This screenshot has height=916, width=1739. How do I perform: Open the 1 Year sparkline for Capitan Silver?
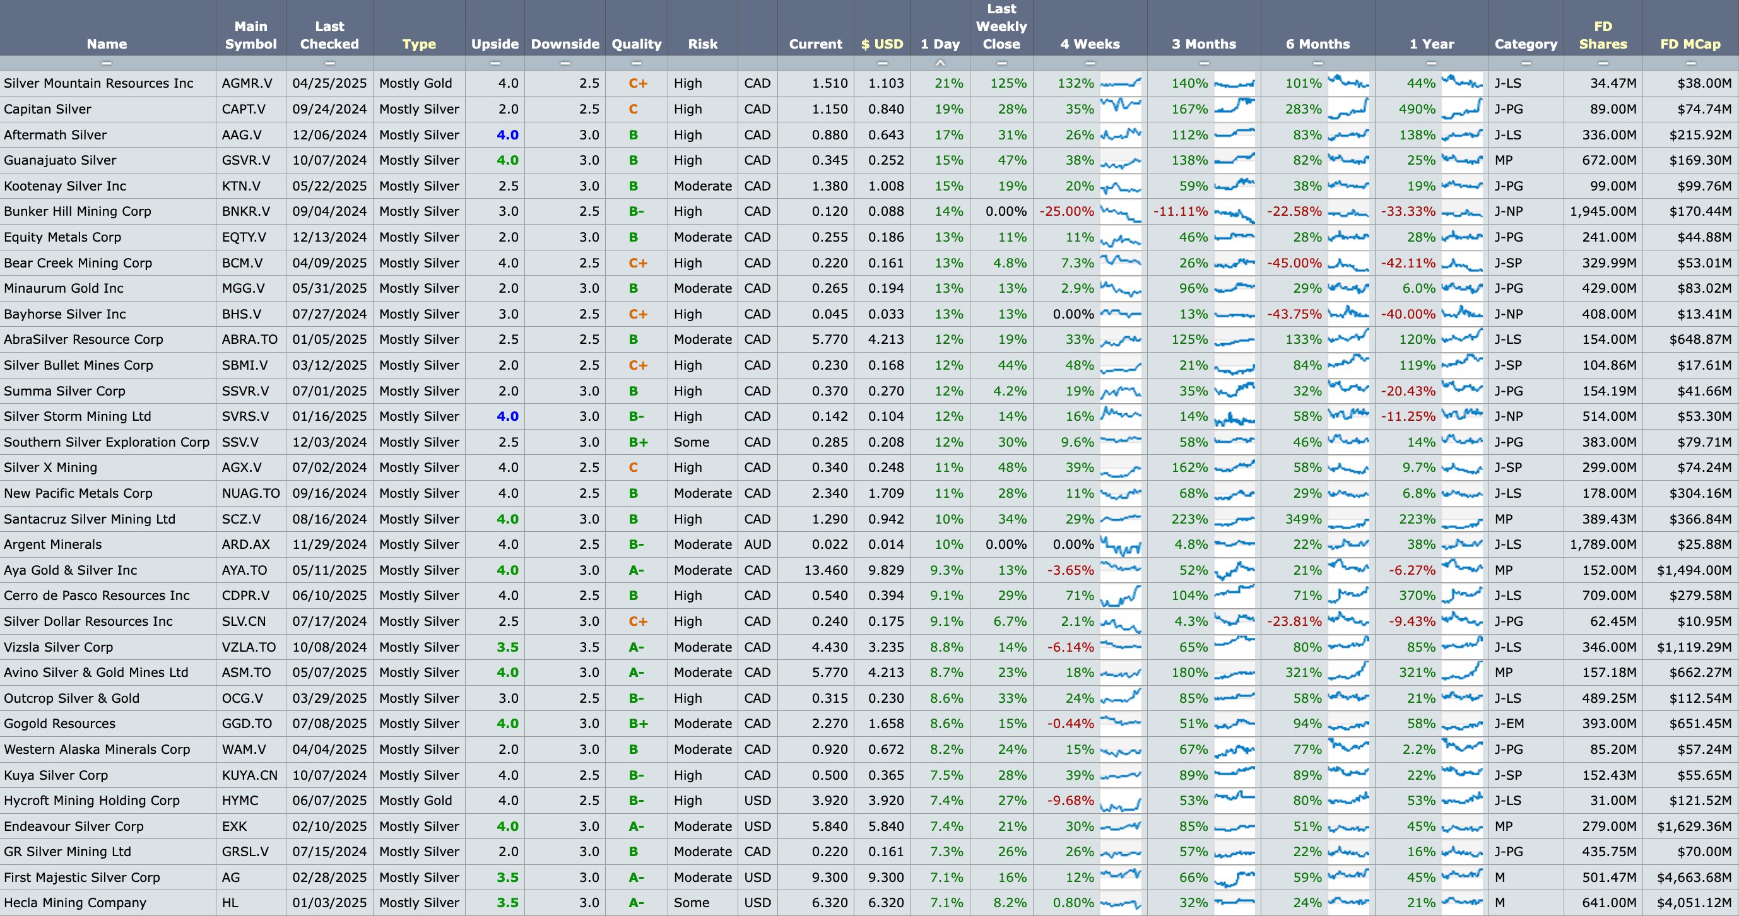pyautogui.click(x=1462, y=109)
